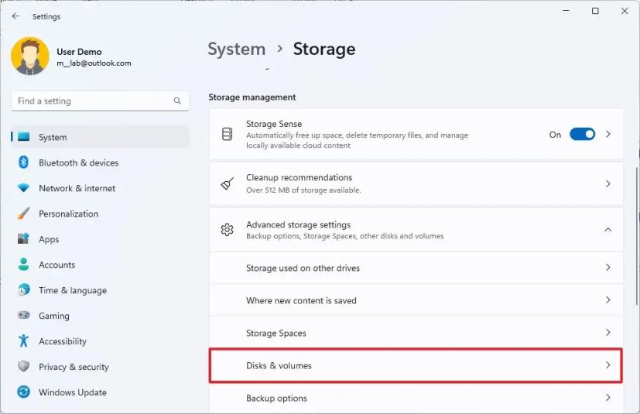Click the System breadcrumb link
Screen dimensions: 640x414
click(x=236, y=49)
